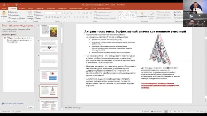The image size is (207, 116).
Task: Switch to normal view icon in the status bar
Action: 166,112
